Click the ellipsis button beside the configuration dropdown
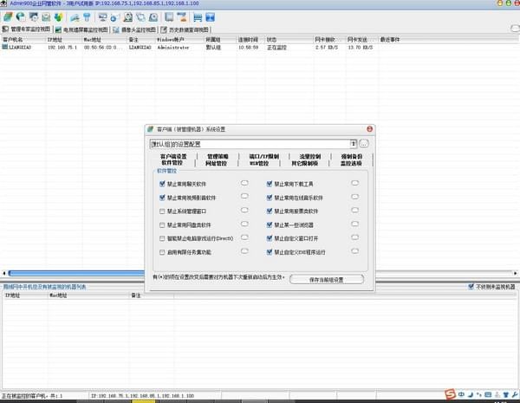520x403 pixels. pos(364,143)
